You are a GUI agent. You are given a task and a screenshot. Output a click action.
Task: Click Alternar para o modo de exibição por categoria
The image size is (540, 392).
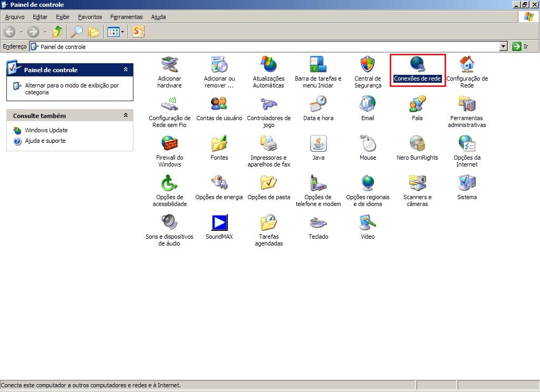coord(72,89)
